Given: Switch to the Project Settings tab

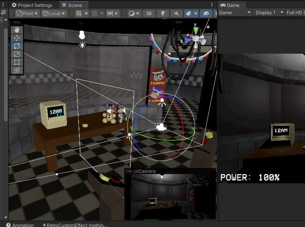Looking at the screenshot, I should 32,5.
